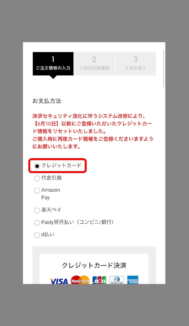
Task: Select Paidy翌月払い (コンビニ/銀行) option
Action: pos(37,223)
